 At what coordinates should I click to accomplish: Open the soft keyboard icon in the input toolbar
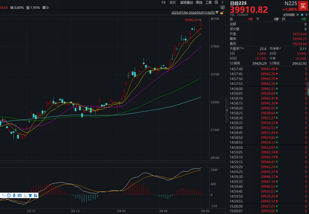coord(20,195)
